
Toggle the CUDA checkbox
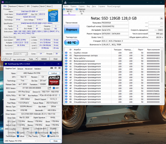[28, 133]
